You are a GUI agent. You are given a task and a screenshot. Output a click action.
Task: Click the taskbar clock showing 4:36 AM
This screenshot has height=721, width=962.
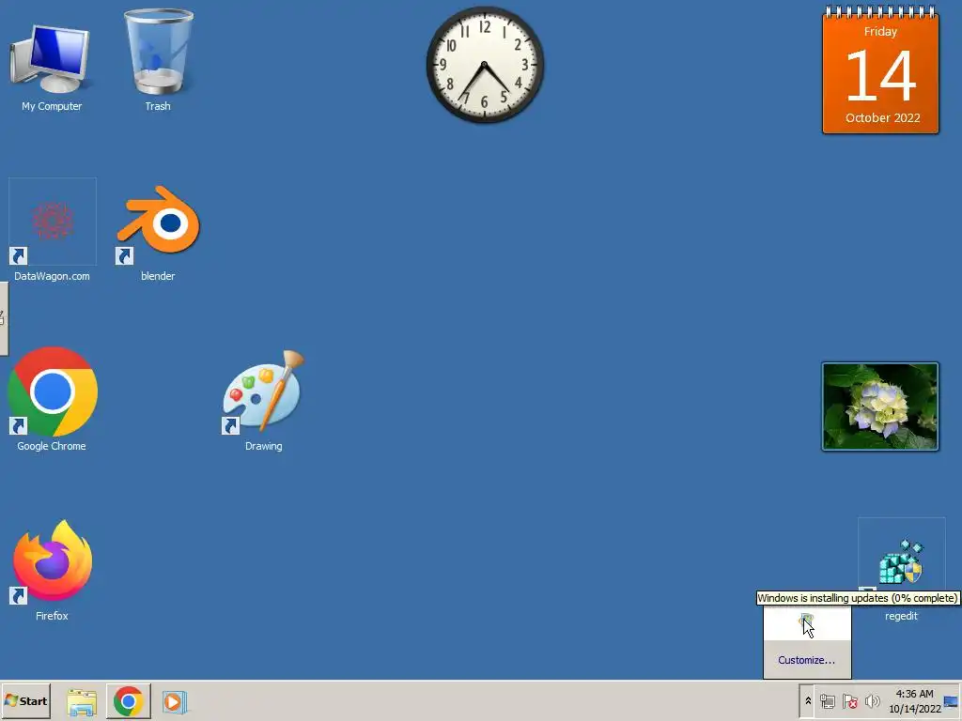[915, 701]
